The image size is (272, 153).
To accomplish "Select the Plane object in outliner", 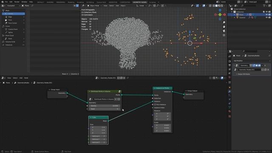I will point(241,15).
